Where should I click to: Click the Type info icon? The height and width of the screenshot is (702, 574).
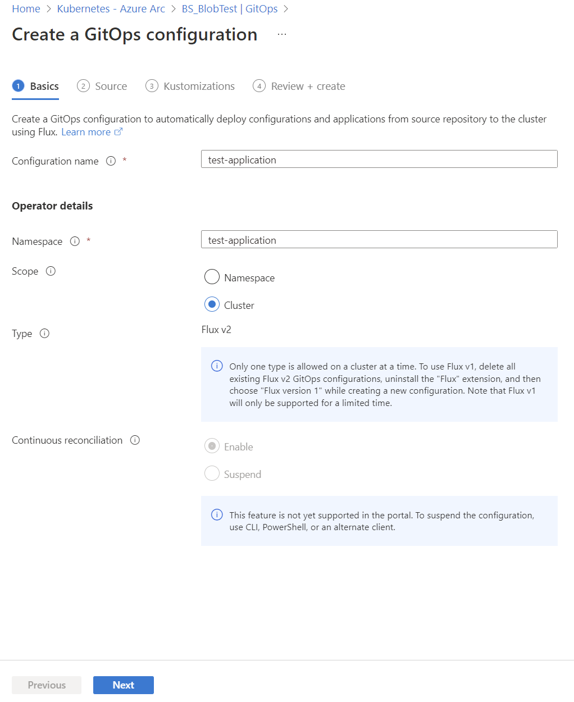pyautogui.click(x=44, y=333)
